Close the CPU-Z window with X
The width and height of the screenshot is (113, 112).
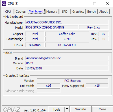(108, 4)
